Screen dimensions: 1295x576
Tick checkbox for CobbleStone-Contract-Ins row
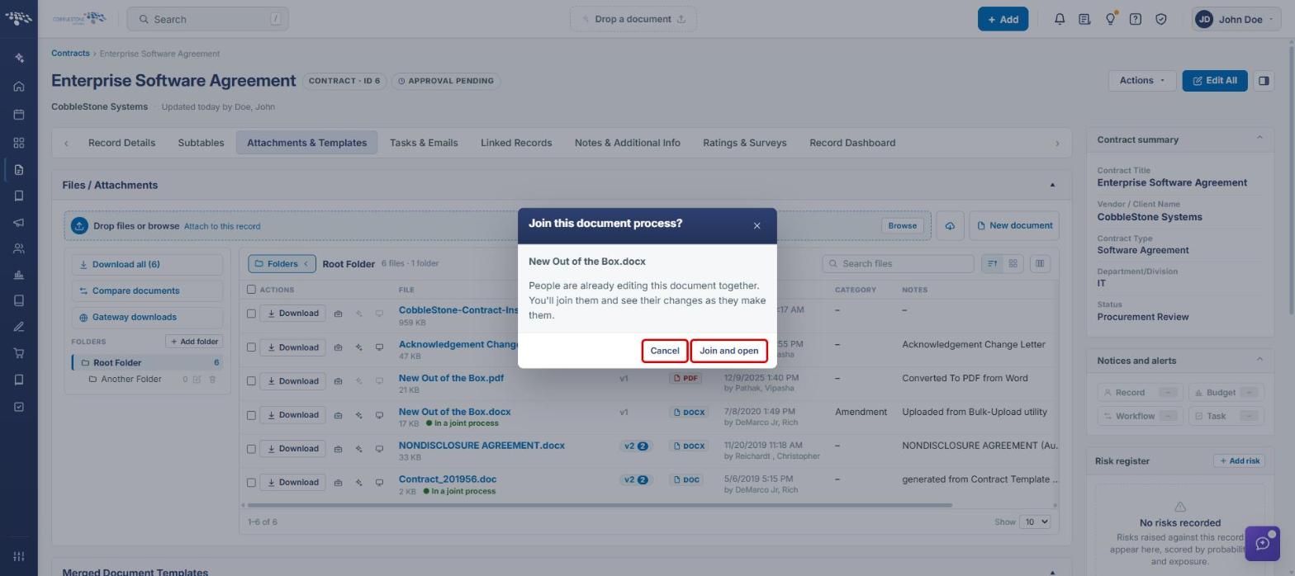click(251, 314)
